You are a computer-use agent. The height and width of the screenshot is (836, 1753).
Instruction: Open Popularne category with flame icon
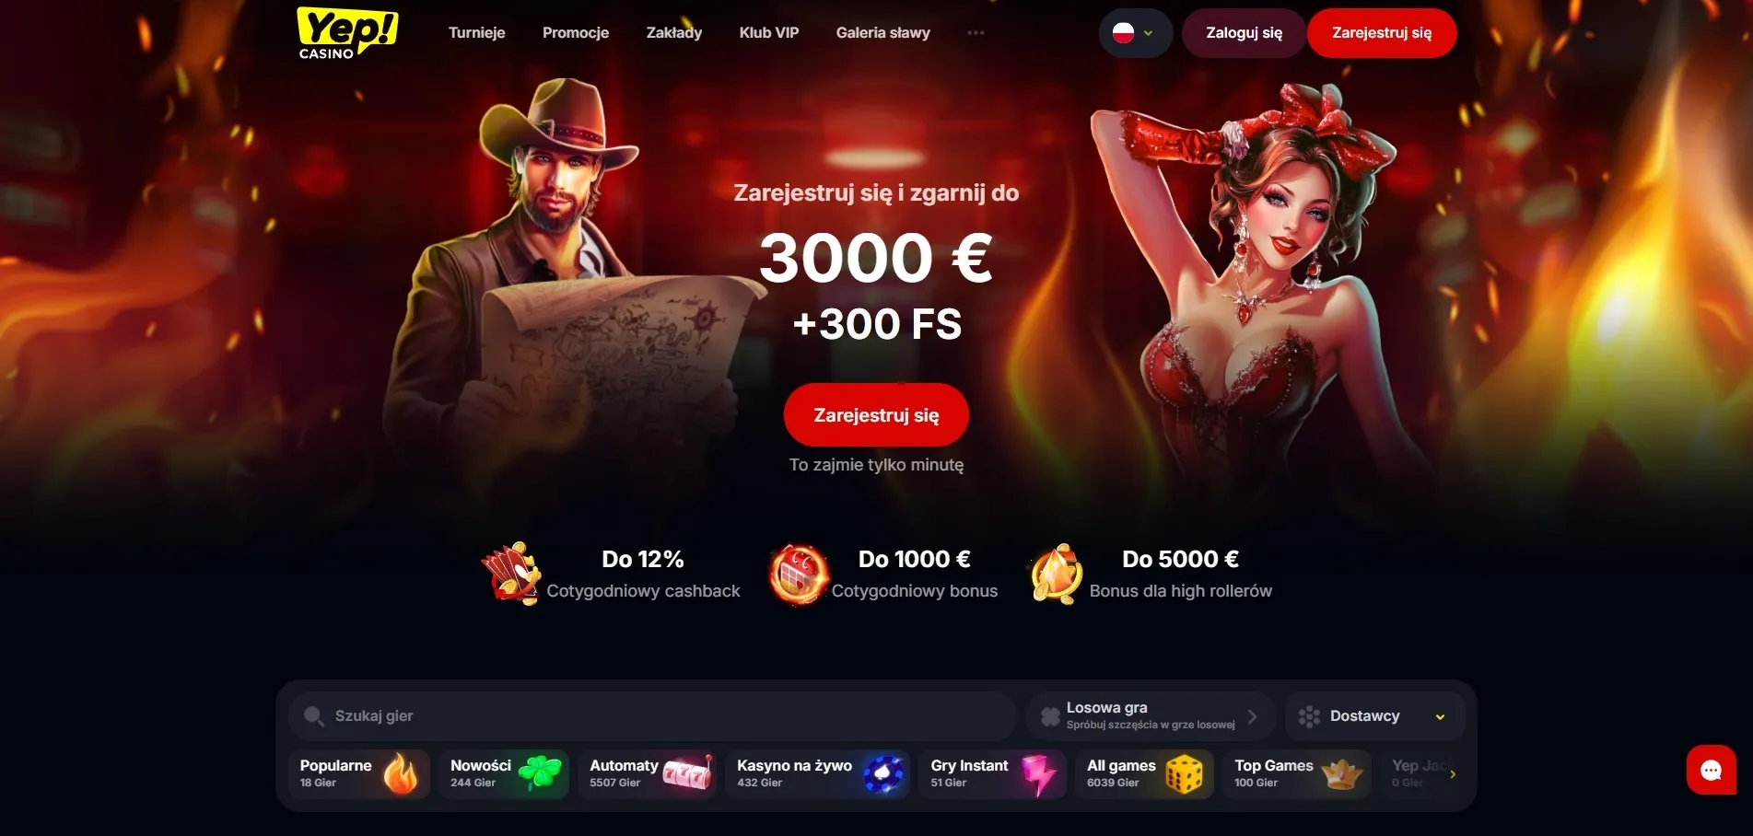point(359,773)
